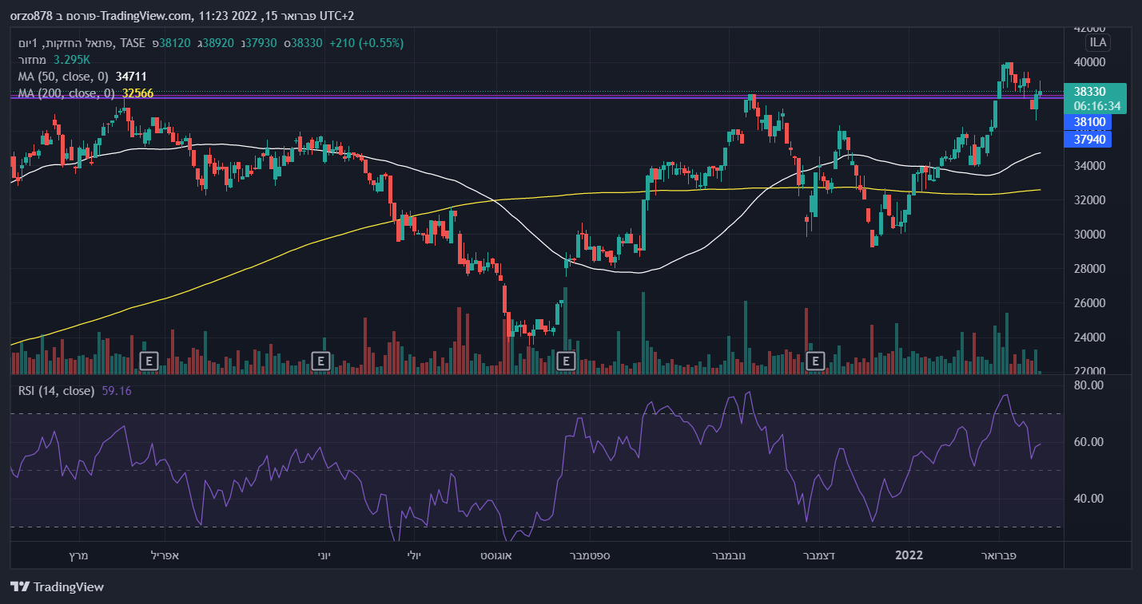This screenshot has height=604, width=1142.
Task: Click the volume value 3.295K
Action: coord(72,60)
